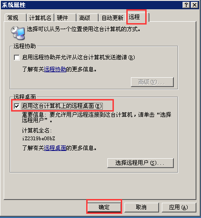Uncheck 启用这台计算机上的远程桌面
Screen dimensions: 201x218
(x=17, y=106)
